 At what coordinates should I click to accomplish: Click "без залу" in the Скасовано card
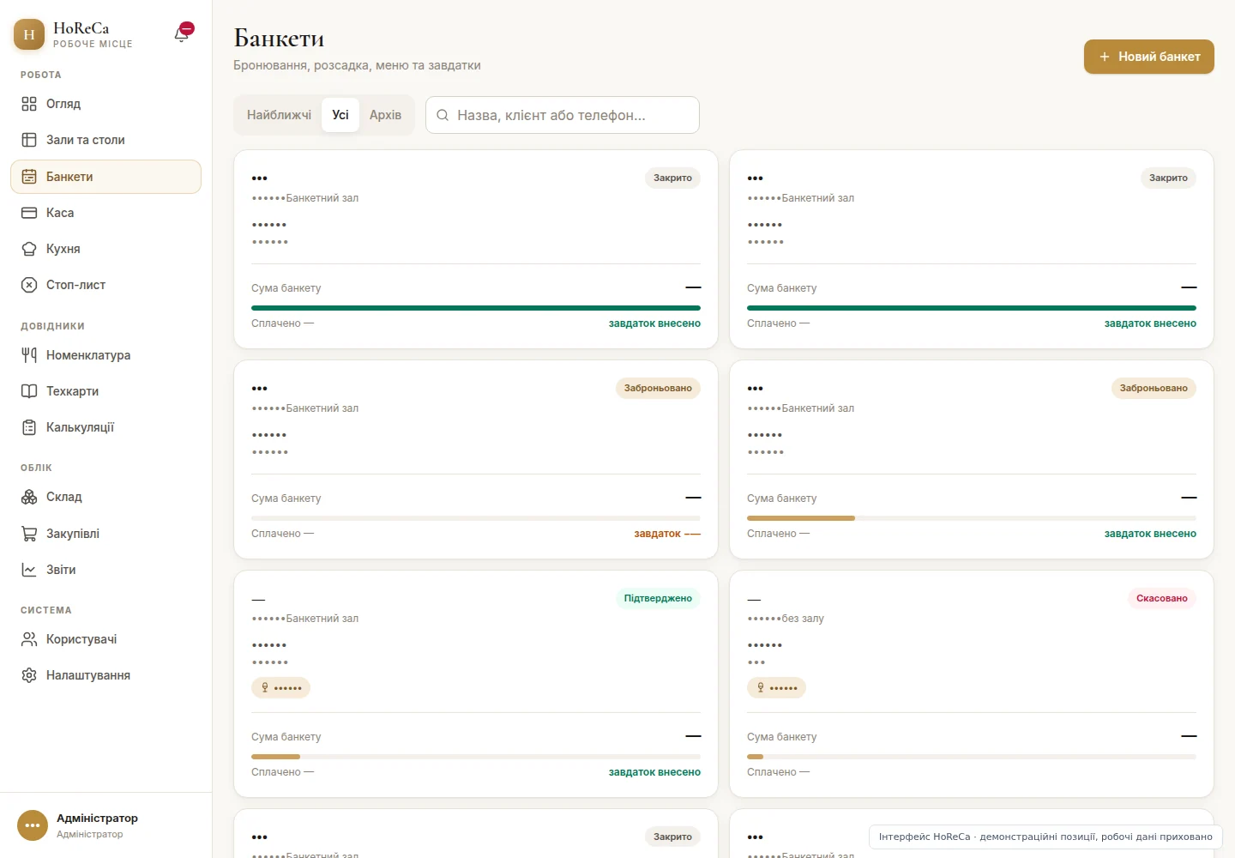(x=803, y=619)
